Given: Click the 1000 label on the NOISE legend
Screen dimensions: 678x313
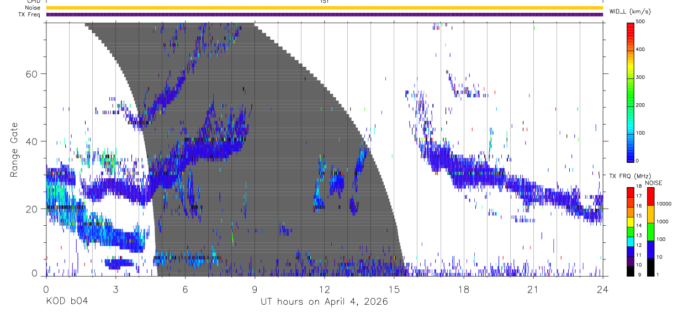Looking at the screenshot, I should 663,221.
